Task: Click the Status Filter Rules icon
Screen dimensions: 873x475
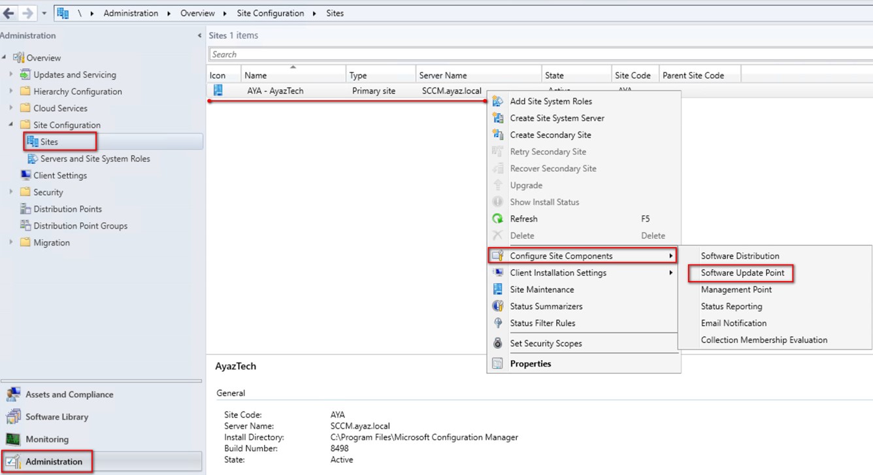Action: point(498,323)
